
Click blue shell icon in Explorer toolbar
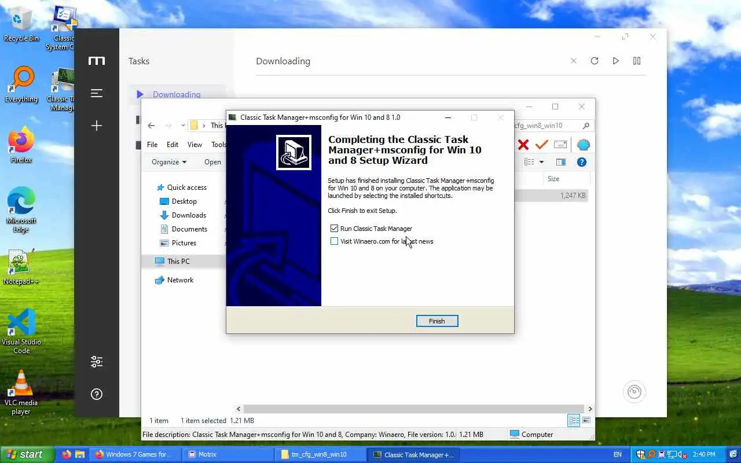coord(584,145)
